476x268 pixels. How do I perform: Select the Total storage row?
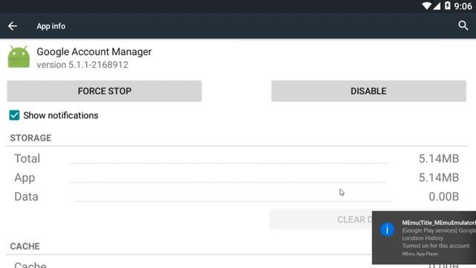pyautogui.click(x=237, y=159)
